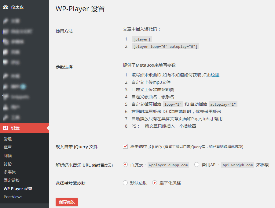The width and height of the screenshot is (275, 208).
Task: Open the 多媒体 settings submenu
Action: point(10,172)
